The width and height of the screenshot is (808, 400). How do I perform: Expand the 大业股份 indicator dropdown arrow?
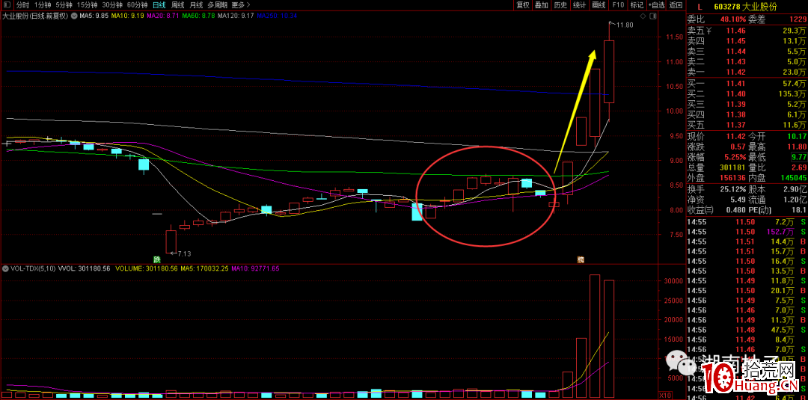(x=73, y=16)
